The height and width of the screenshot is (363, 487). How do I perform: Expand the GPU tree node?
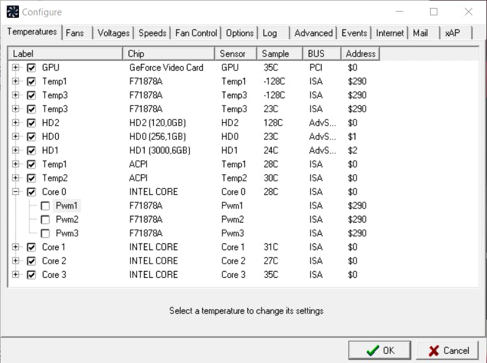coord(16,67)
